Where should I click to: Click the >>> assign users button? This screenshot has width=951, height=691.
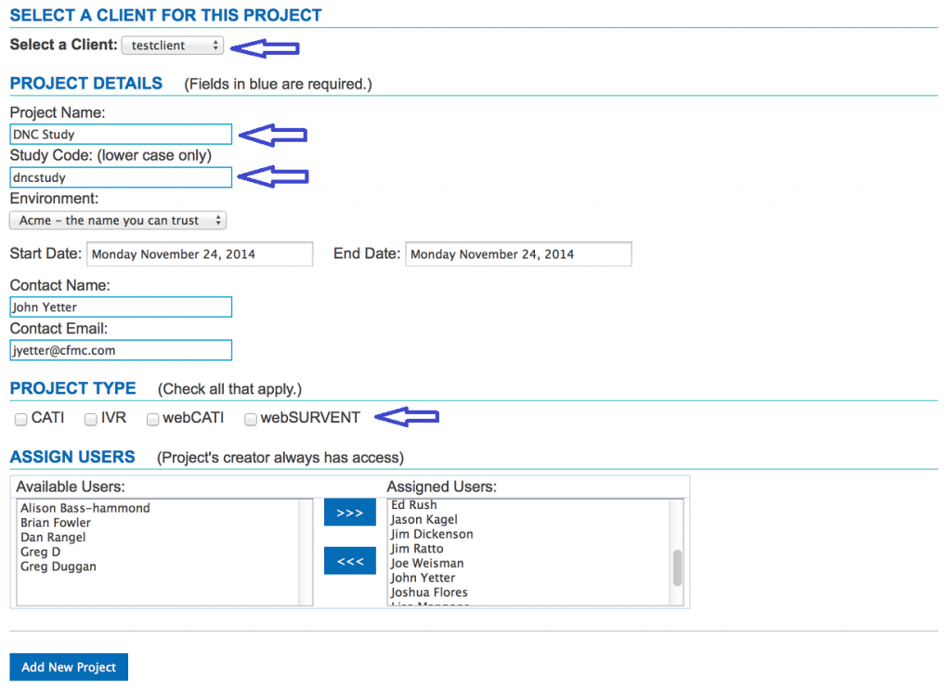(349, 513)
